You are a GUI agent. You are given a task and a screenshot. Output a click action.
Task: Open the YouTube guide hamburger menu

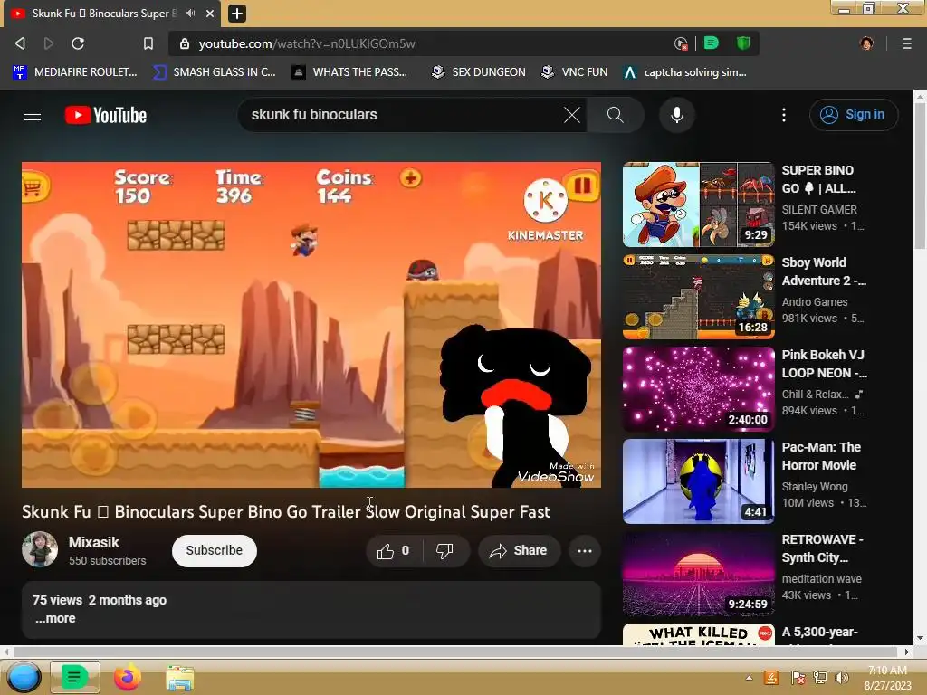(x=33, y=115)
